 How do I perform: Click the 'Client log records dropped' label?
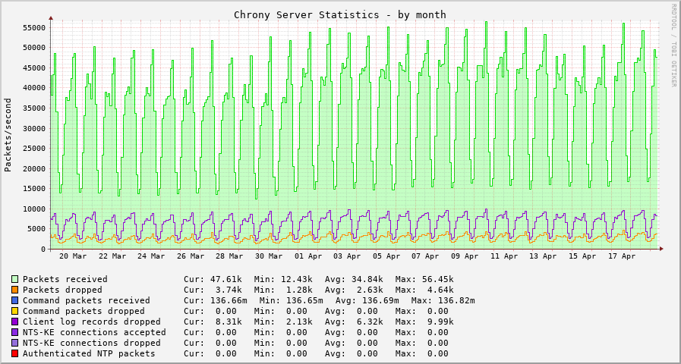tap(92, 322)
